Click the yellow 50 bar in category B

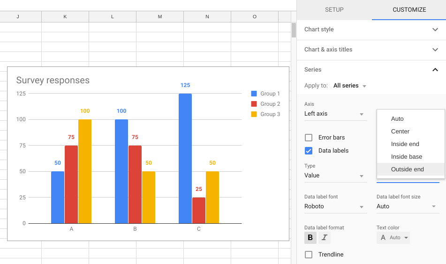(x=149, y=197)
